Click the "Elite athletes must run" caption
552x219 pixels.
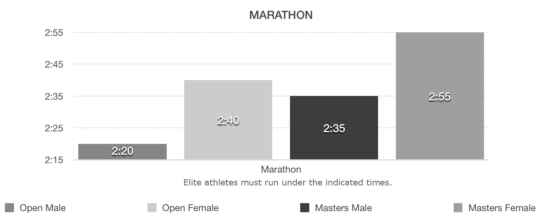287,183
